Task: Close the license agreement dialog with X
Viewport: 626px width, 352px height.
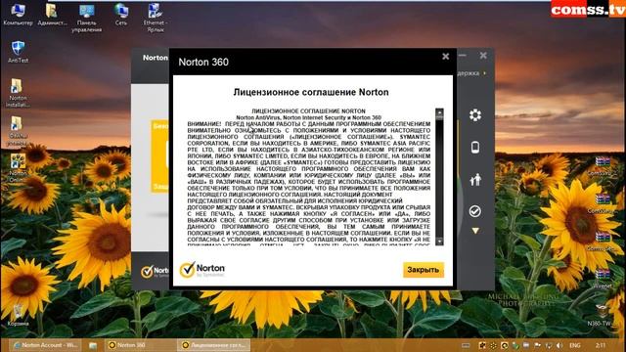Action: click(446, 57)
